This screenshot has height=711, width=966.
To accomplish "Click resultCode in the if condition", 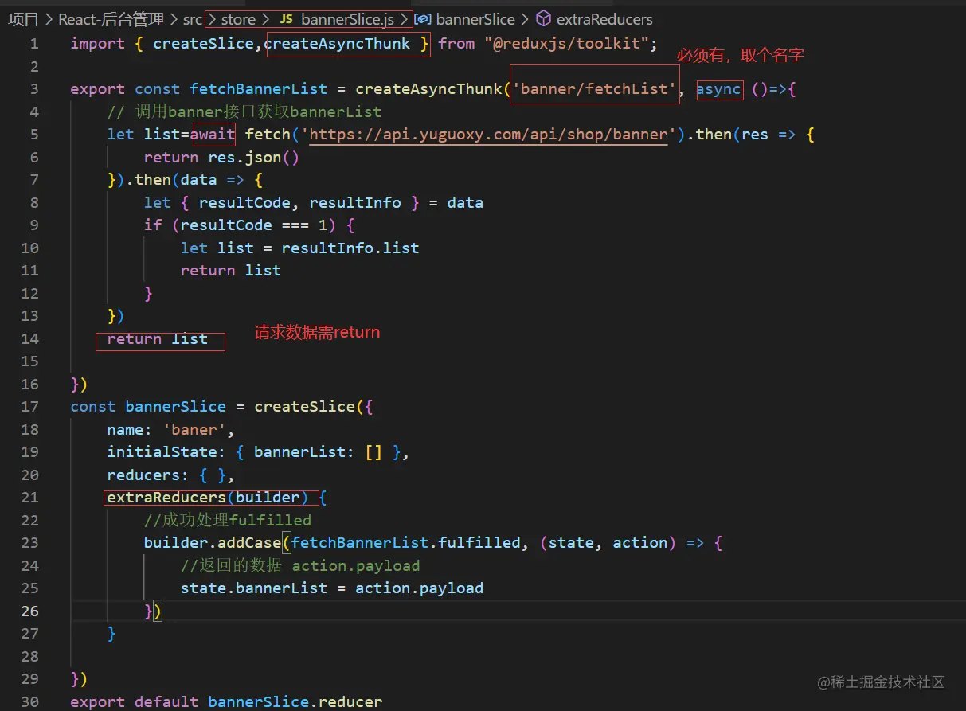I will coord(226,225).
